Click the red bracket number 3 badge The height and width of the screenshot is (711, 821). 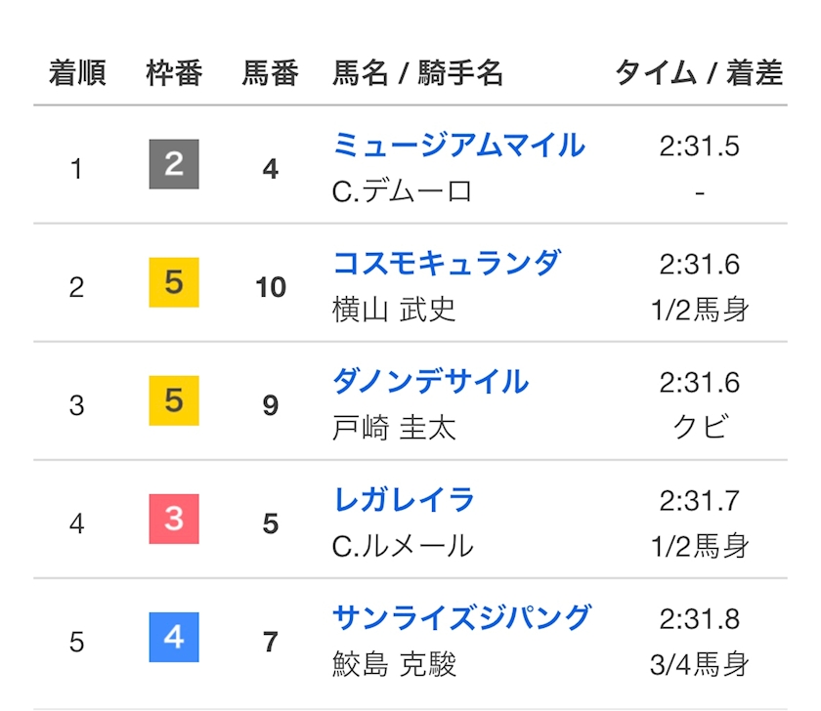click(x=174, y=519)
